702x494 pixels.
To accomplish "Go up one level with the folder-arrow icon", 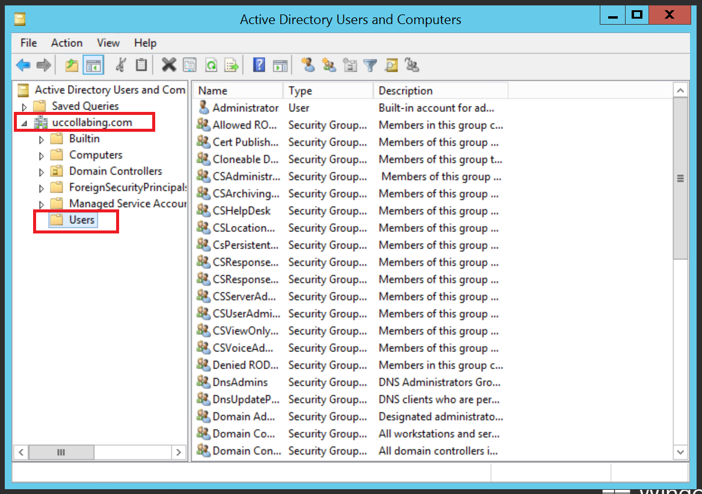I will pos(72,66).
